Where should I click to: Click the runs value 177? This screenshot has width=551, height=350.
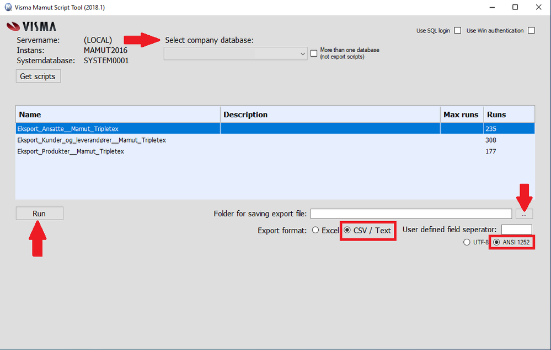coord(491,151)
